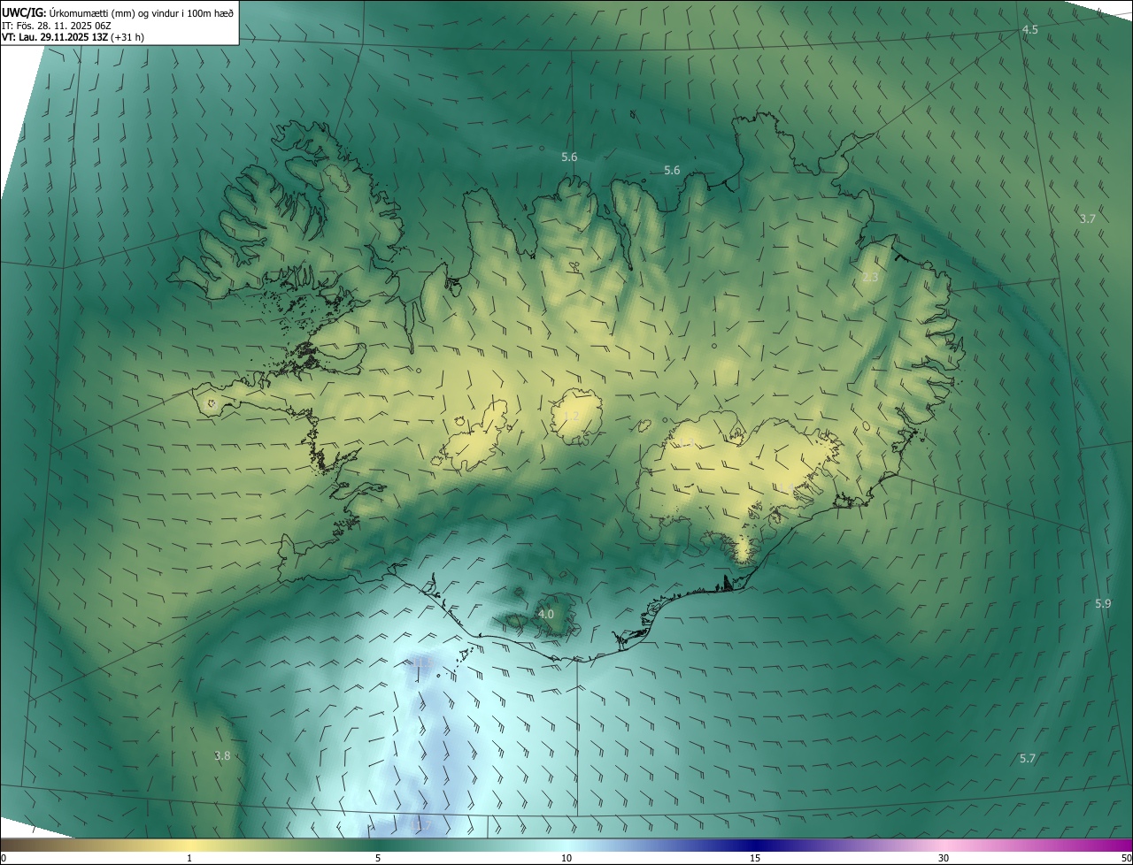1133x865 pixels.
Task: Select the map value label '5.7'
Action: (1028, 759)
